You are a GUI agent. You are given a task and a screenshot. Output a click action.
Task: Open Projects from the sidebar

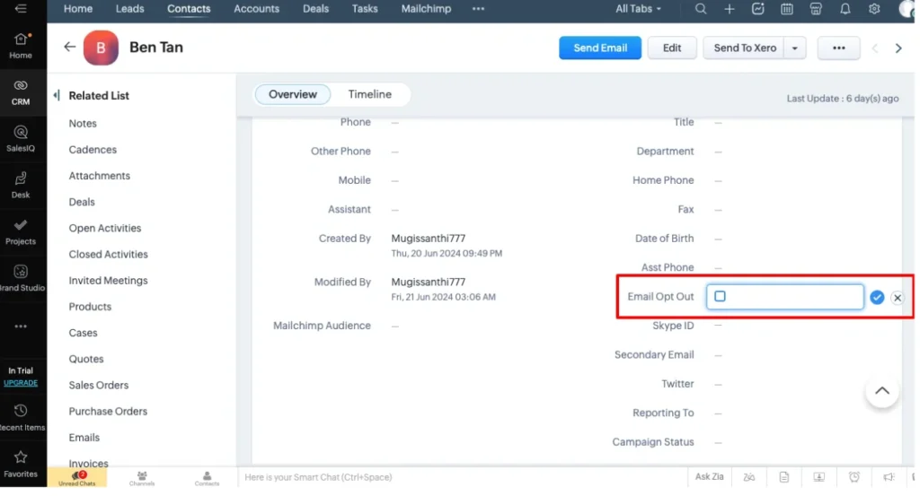click(21, 232)
